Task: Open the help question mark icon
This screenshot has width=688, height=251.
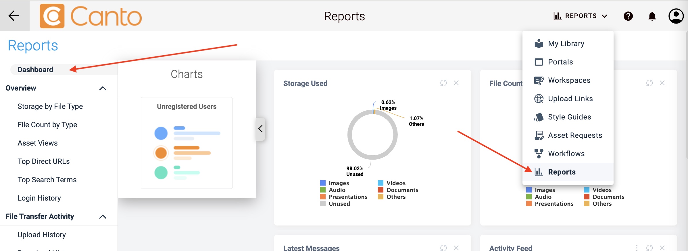Action: coord(628,16)
